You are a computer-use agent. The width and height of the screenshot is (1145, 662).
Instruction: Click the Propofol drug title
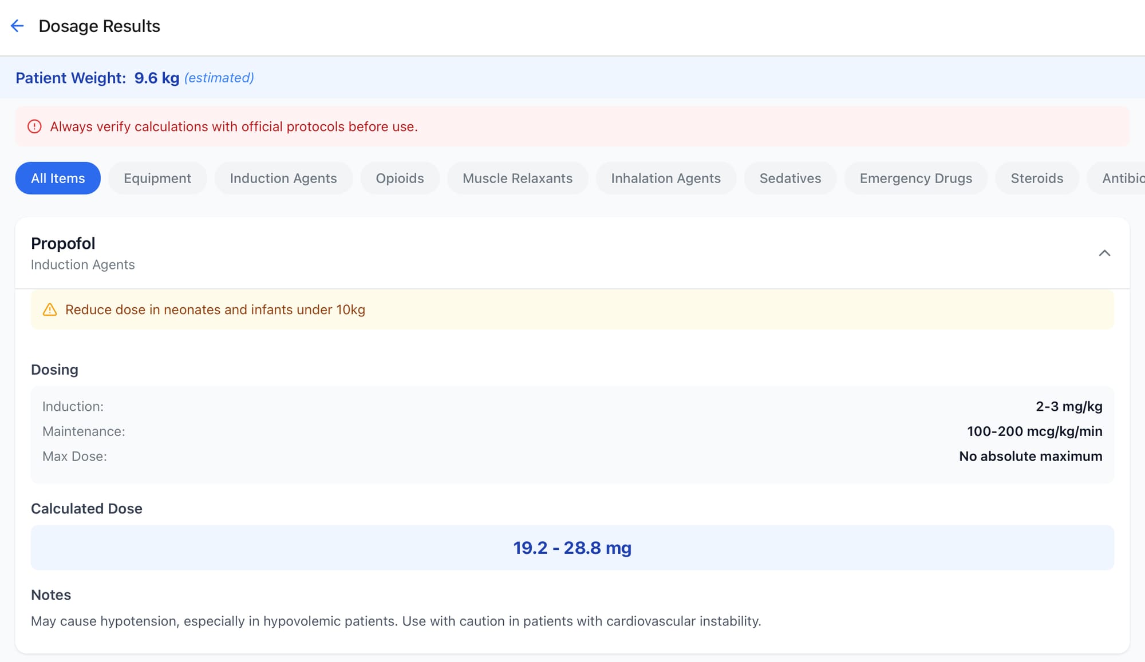(x=63, y=243)
